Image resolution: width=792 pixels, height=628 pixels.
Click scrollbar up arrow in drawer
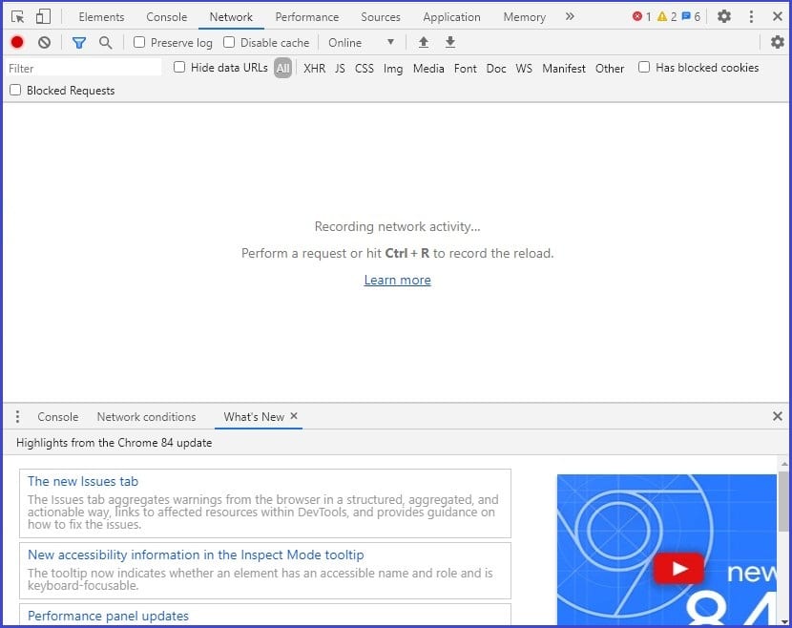click(x=784, y=463)
